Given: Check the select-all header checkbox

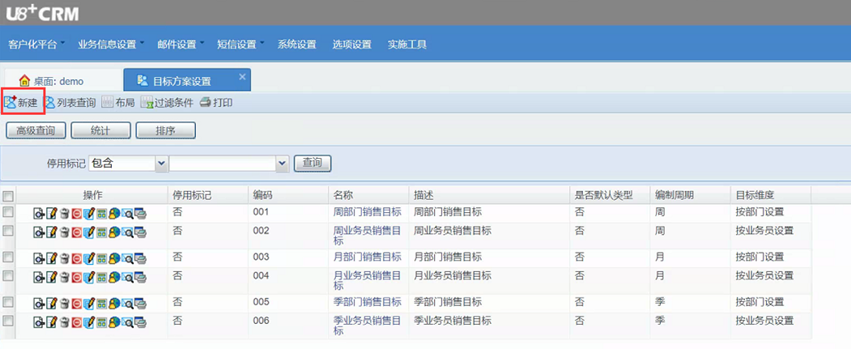Looking at the screenshot, I should click(x=8, y=196).
